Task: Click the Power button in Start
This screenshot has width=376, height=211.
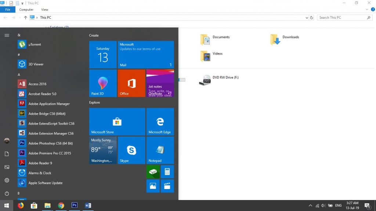Action: coord(7,193)
